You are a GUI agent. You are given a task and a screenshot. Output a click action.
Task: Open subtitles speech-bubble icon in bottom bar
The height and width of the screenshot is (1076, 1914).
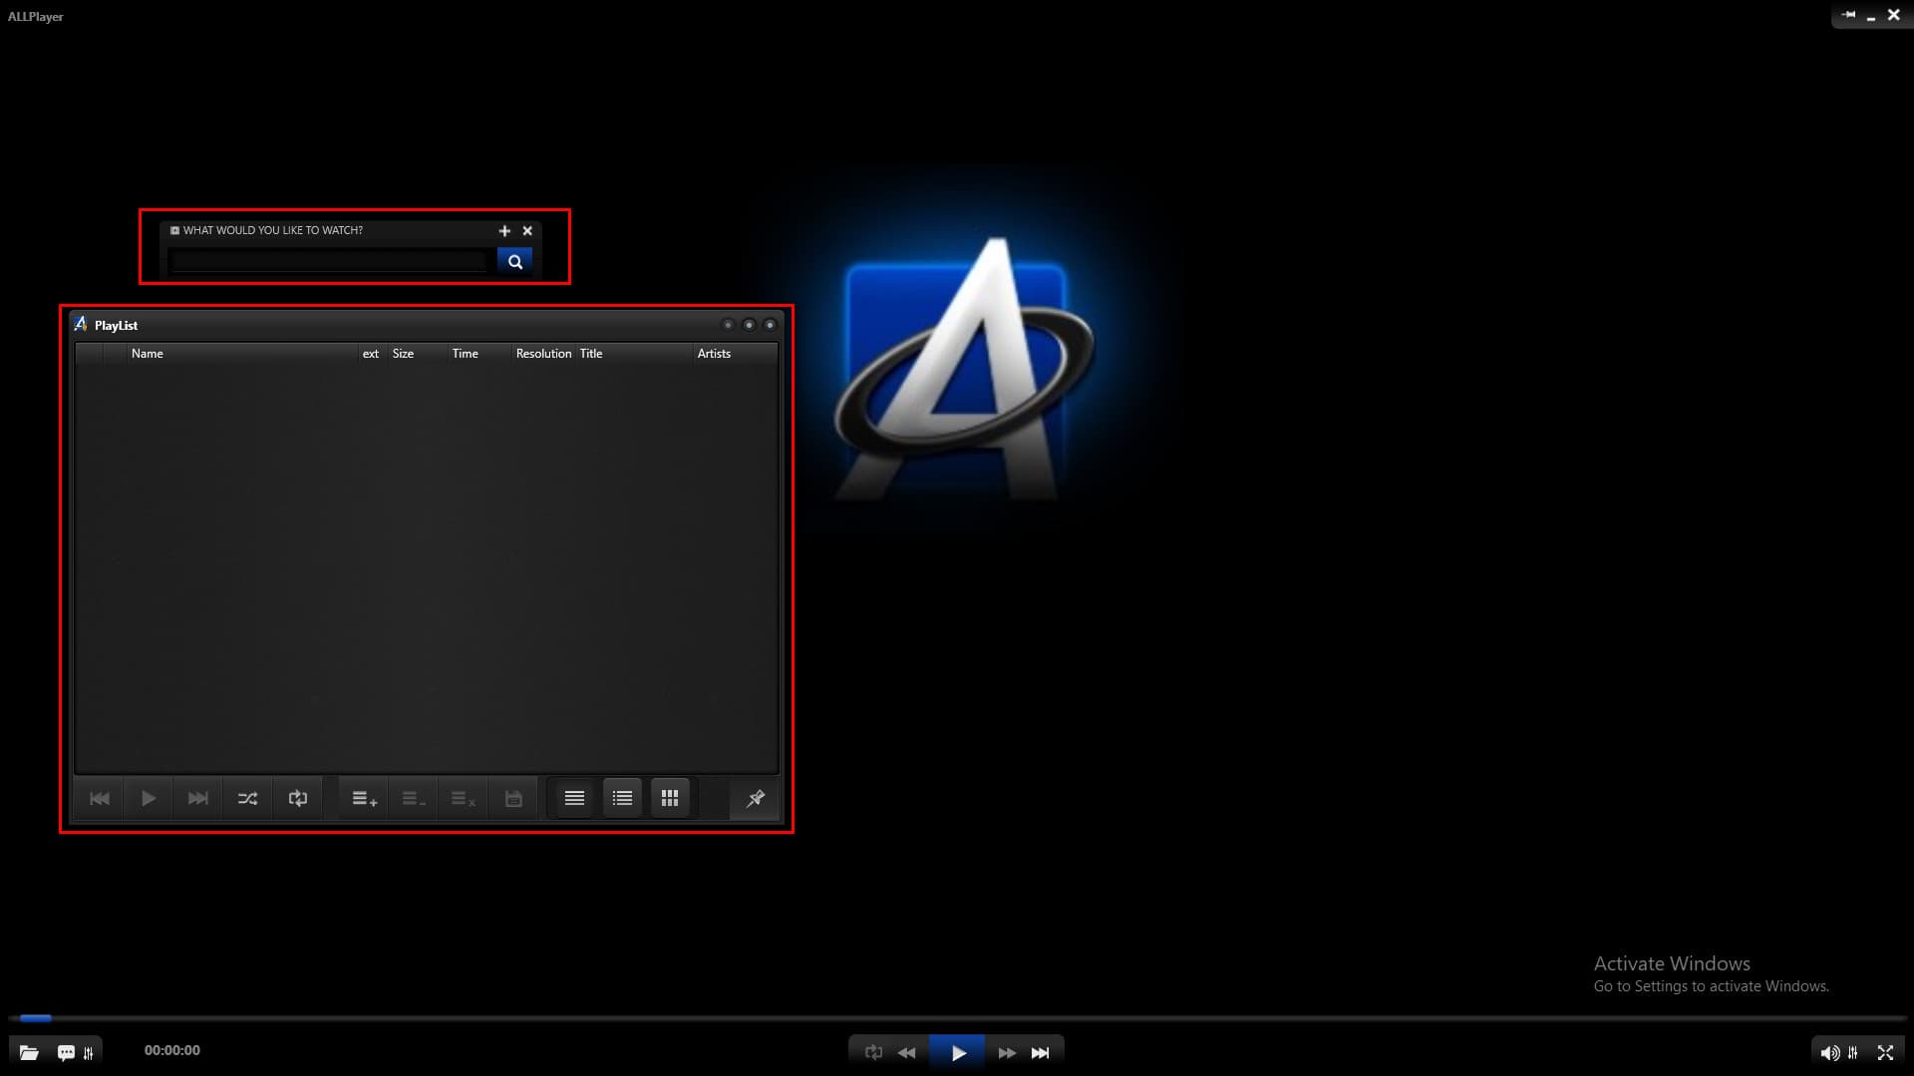tap(66, 1052)
